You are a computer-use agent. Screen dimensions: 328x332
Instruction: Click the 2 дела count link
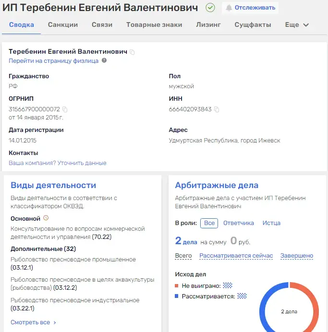(186, 241)
